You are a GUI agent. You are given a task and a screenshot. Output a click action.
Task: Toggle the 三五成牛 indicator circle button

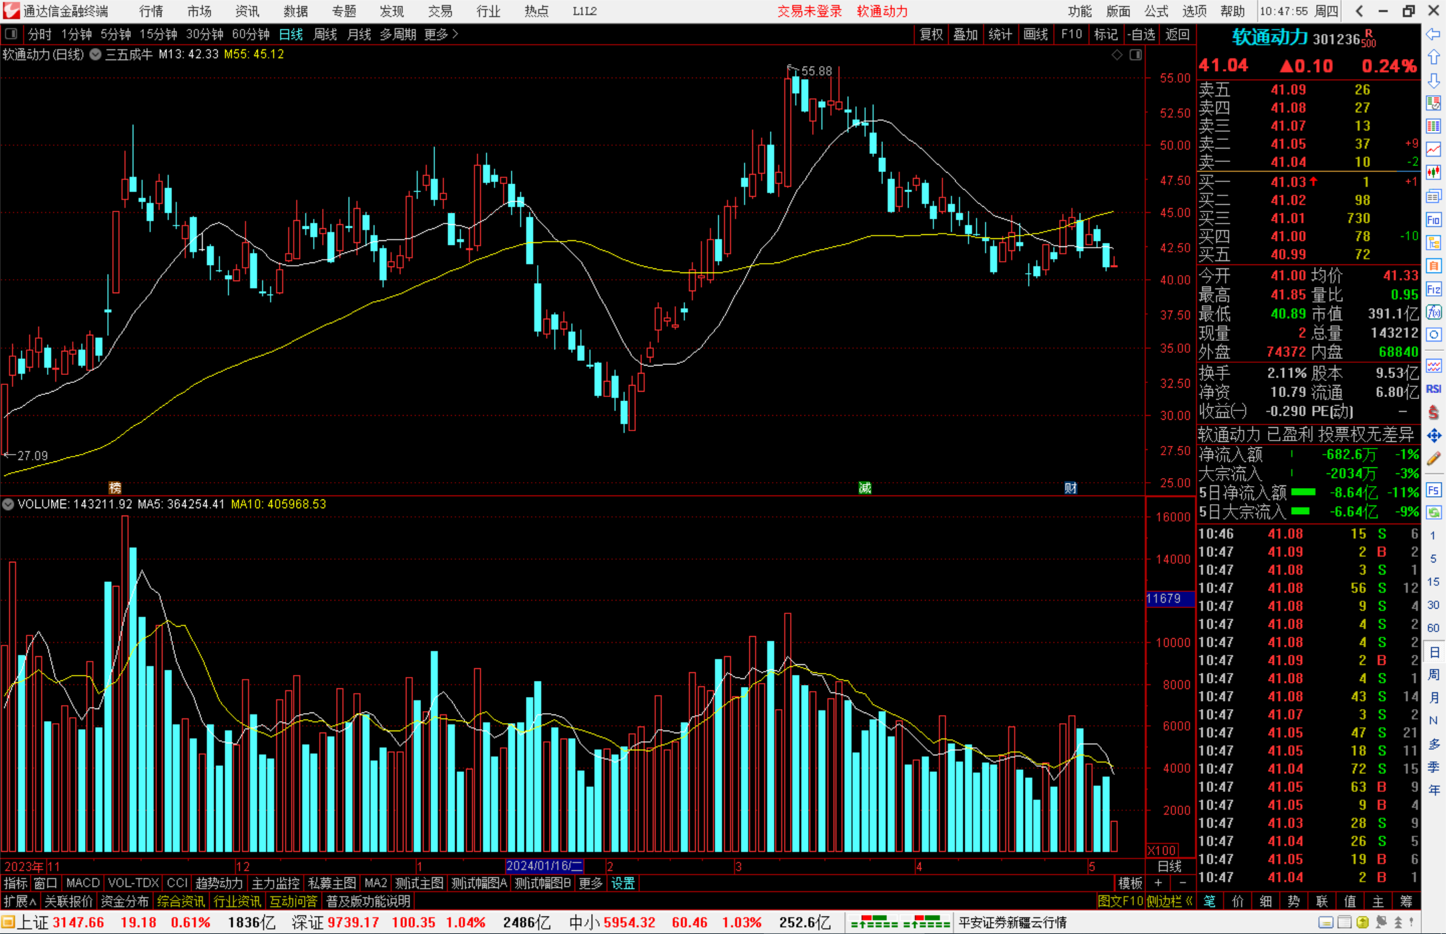pyautogui.click(x=95, y=54)
